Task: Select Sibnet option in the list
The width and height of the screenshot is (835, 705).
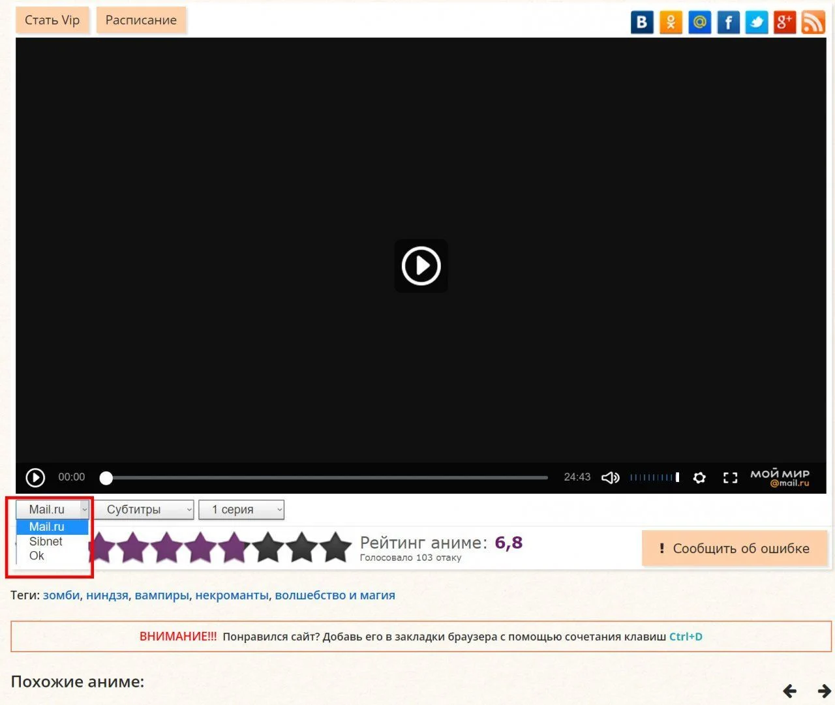Action: tap(52, 541)
